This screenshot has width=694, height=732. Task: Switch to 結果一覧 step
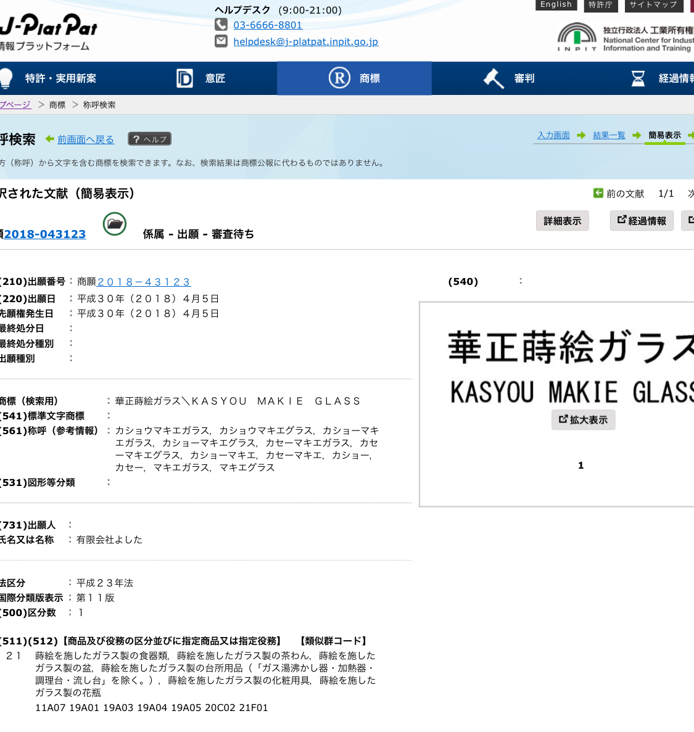[609, 136]
